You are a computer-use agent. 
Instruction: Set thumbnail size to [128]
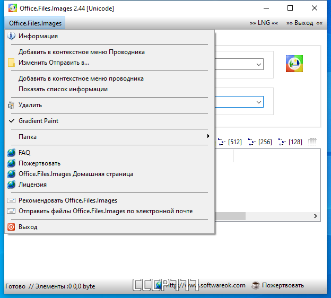tap(290, 142)
